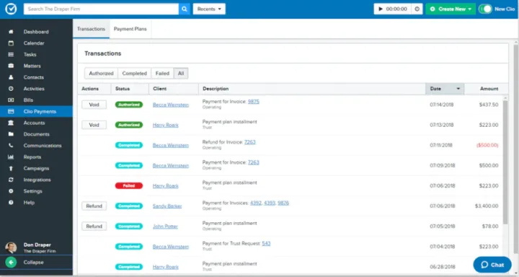
Task: Void Becca Weinstein's authorized payment
Action: 94,105
